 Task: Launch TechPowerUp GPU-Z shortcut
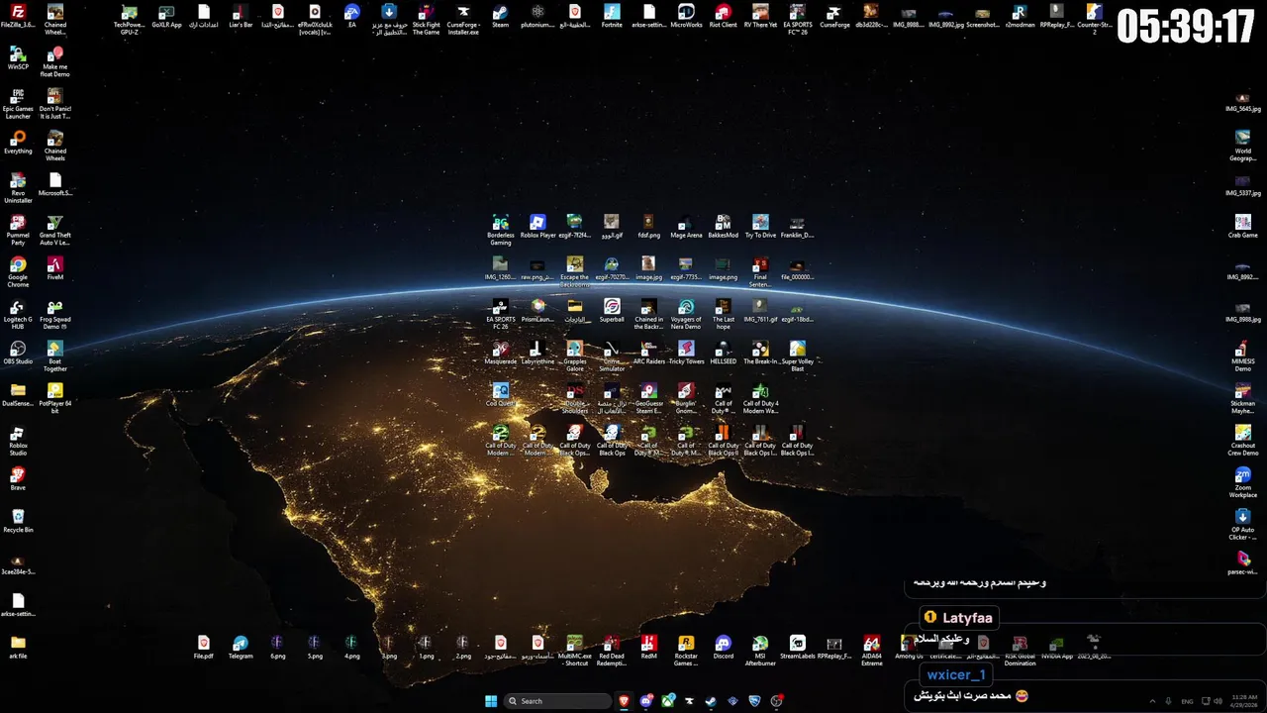[x=129, y=20]
